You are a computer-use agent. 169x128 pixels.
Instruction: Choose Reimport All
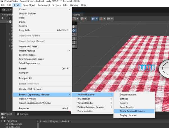coord(42,78)
